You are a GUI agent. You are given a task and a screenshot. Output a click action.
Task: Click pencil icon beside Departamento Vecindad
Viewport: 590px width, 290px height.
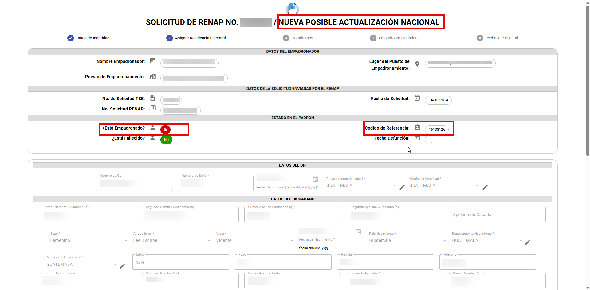[x=402, y=187]
